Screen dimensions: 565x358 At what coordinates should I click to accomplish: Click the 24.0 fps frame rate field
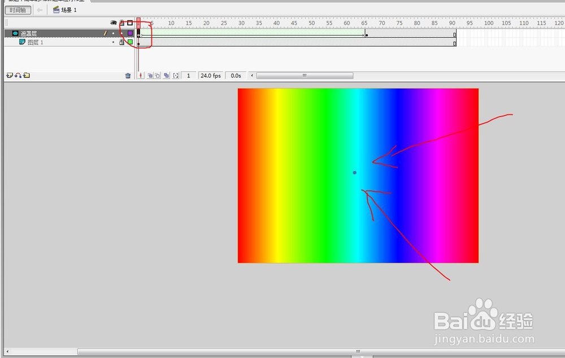[211, 76]
